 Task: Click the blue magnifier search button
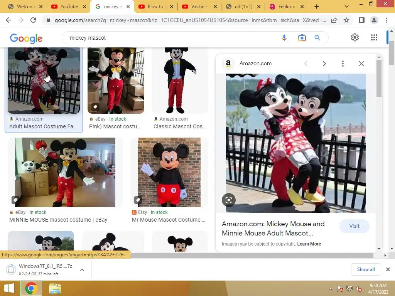(x=317, y=38)
